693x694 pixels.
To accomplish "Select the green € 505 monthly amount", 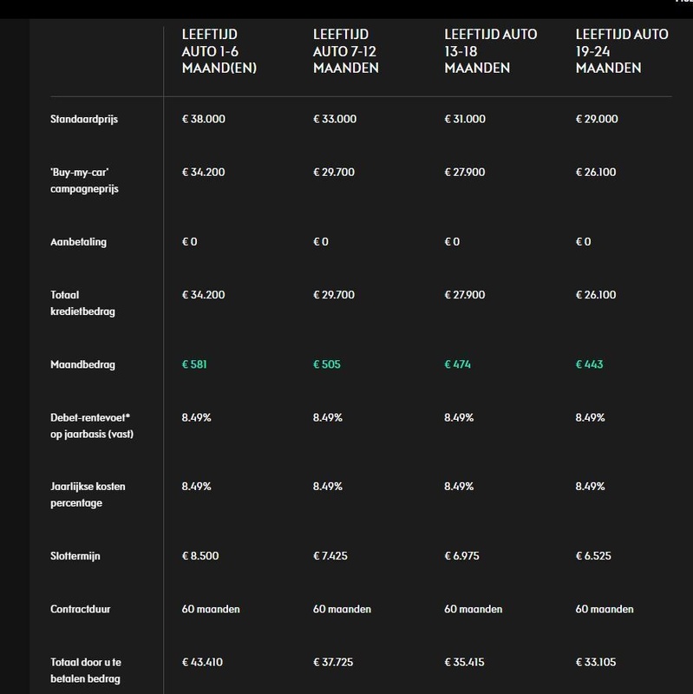I will 327,364.
